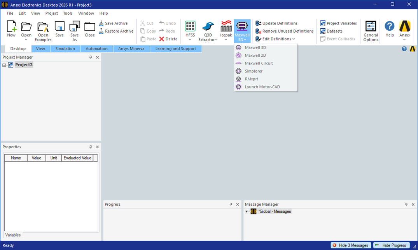Click Hide 3 Messages button
Screen dimensions: 418x250
point(351,245)
